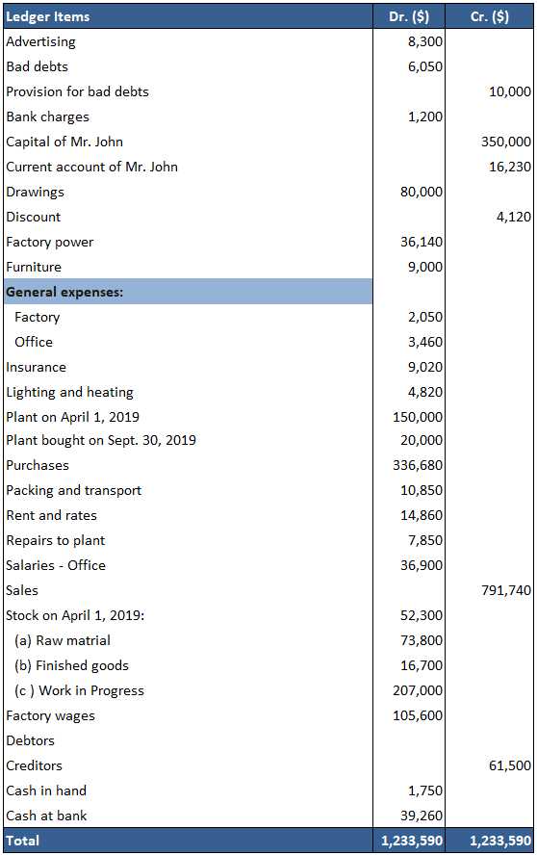Click Plant bought on Sept. 30 label
This screenshot has width=537, height=855.
tap(101, 441)
